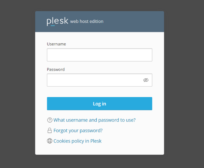Click the 'web host edition' header text
This screenshot has width=204, height=168.
coord(87,21)
